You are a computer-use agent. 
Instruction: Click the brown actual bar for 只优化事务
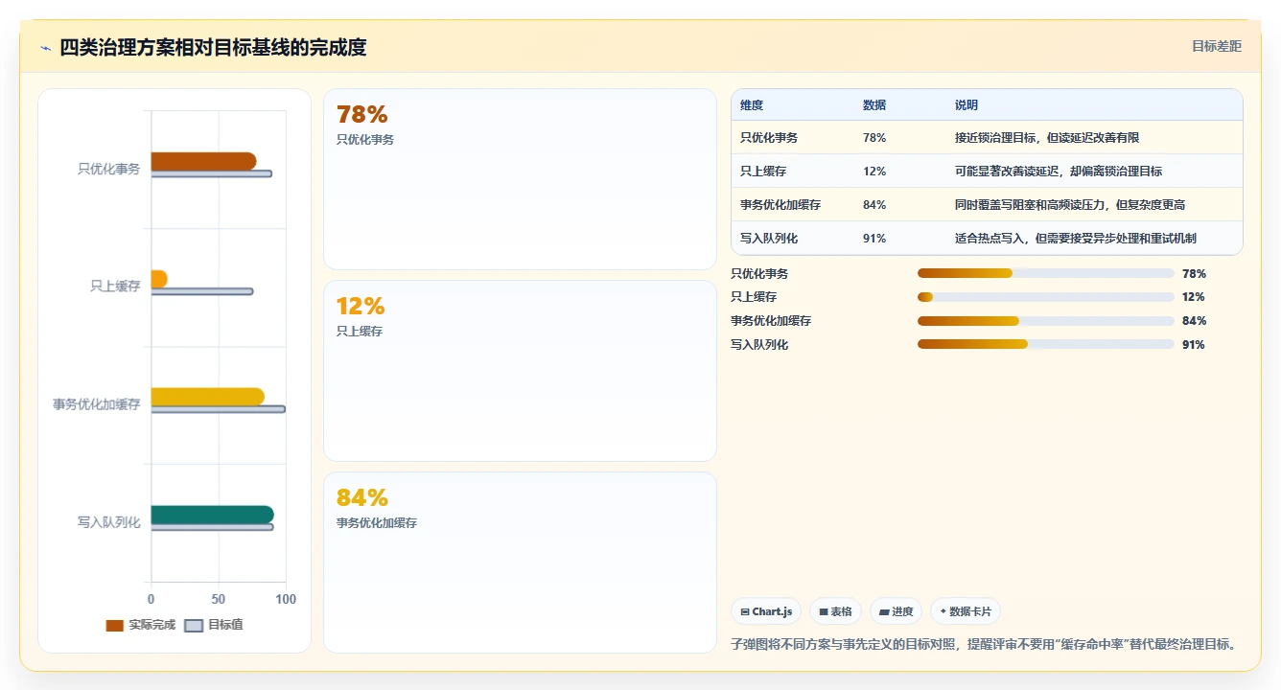click(203, 161)
